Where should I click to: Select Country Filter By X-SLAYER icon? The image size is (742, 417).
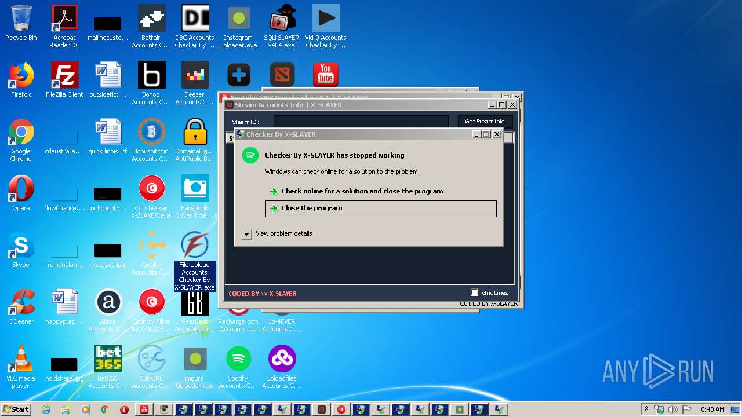click(x=151, y=310)
